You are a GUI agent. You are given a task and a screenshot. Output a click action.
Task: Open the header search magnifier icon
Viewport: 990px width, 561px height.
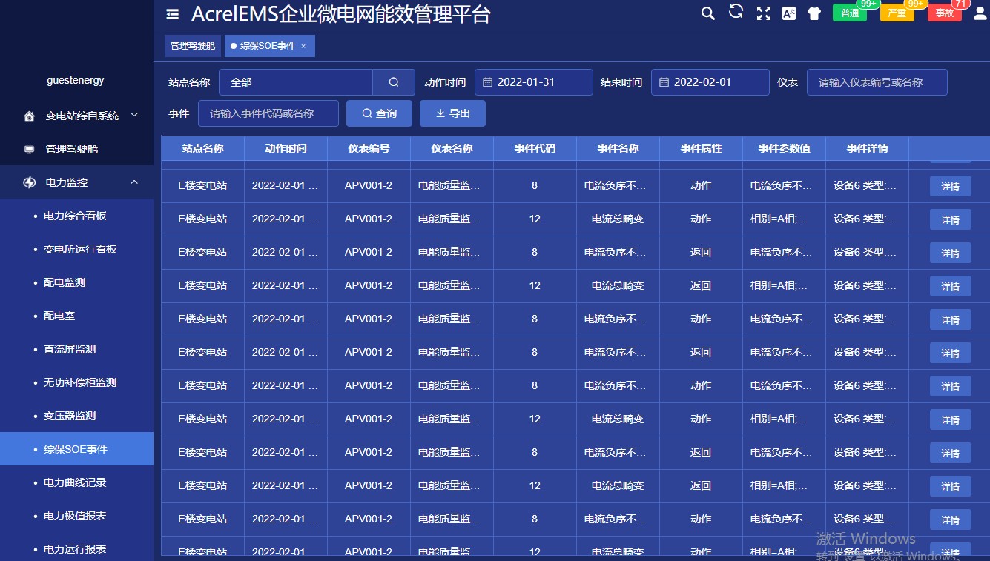708,13
